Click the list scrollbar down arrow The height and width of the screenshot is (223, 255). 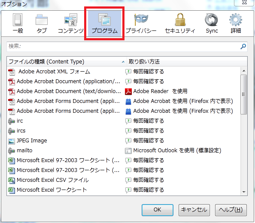[x=244, y=192]
